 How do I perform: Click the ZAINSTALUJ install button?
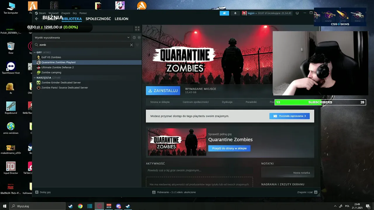tap(163, 91)
